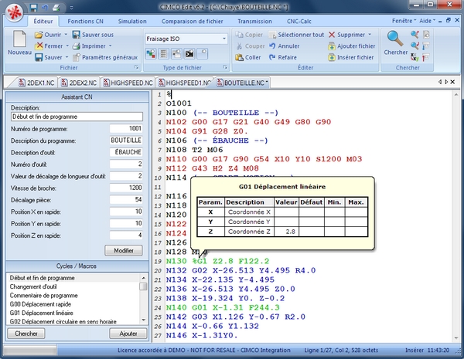Click Coller to paste
The height and width of the screenshot is (359, 464).
click(x=248, y=57)
